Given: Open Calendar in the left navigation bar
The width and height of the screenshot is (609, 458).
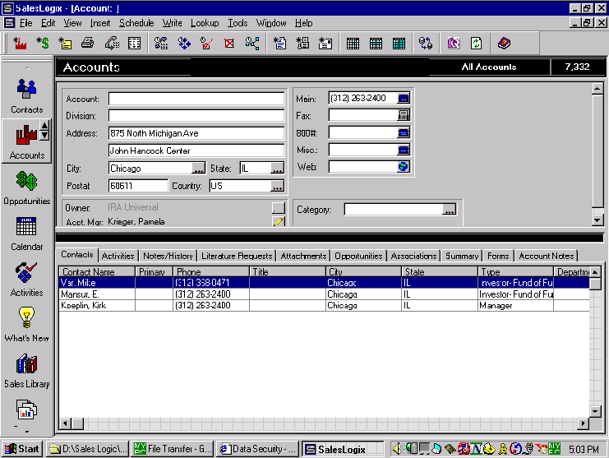Looking at the screenshot, I should [27, 234].
